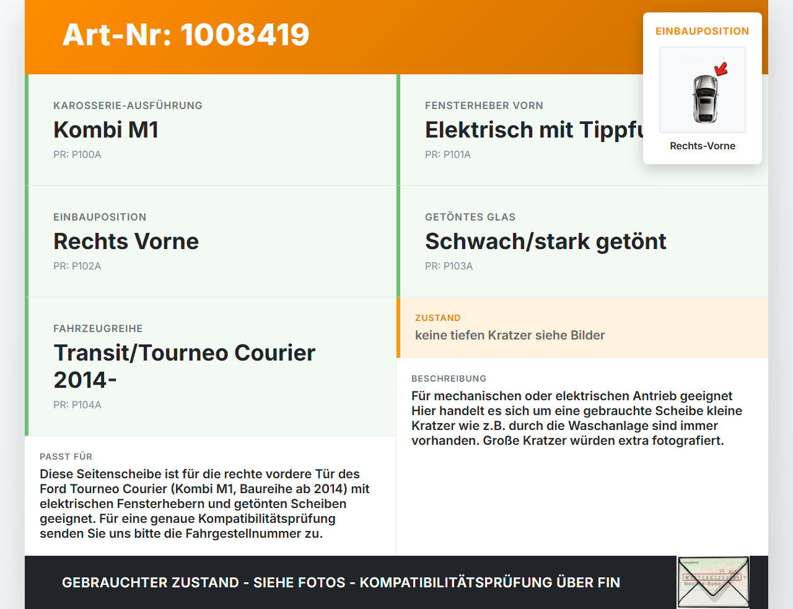Select the Kombi M1 card
793x609 pixels.
pos(211,130)
